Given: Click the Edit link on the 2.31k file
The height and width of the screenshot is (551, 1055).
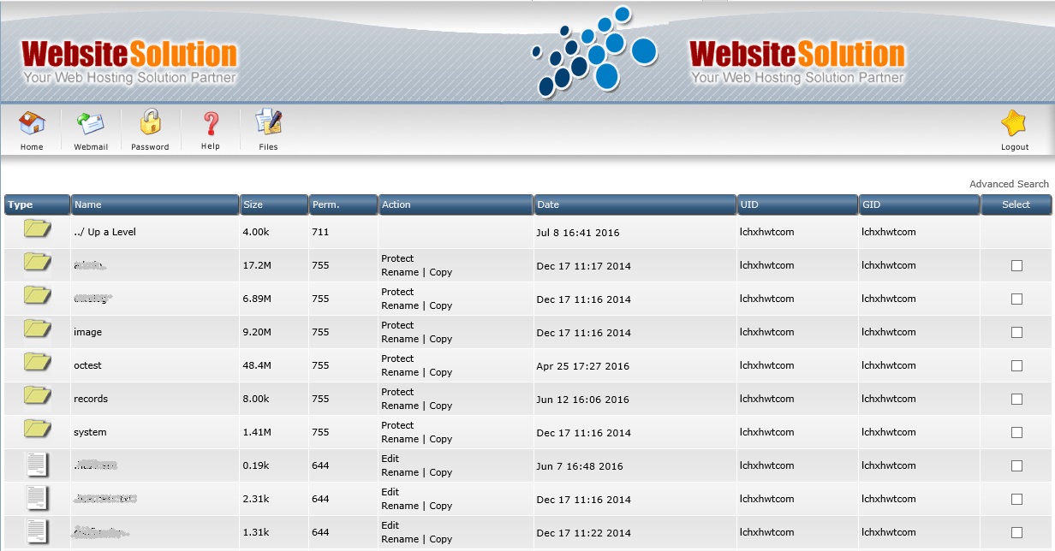Looking at the screenshot, I should (390, 492).
